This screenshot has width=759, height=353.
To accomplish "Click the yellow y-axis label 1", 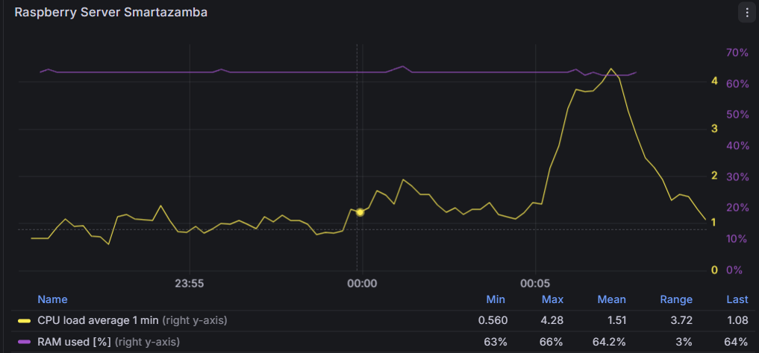I will point(714,222).
